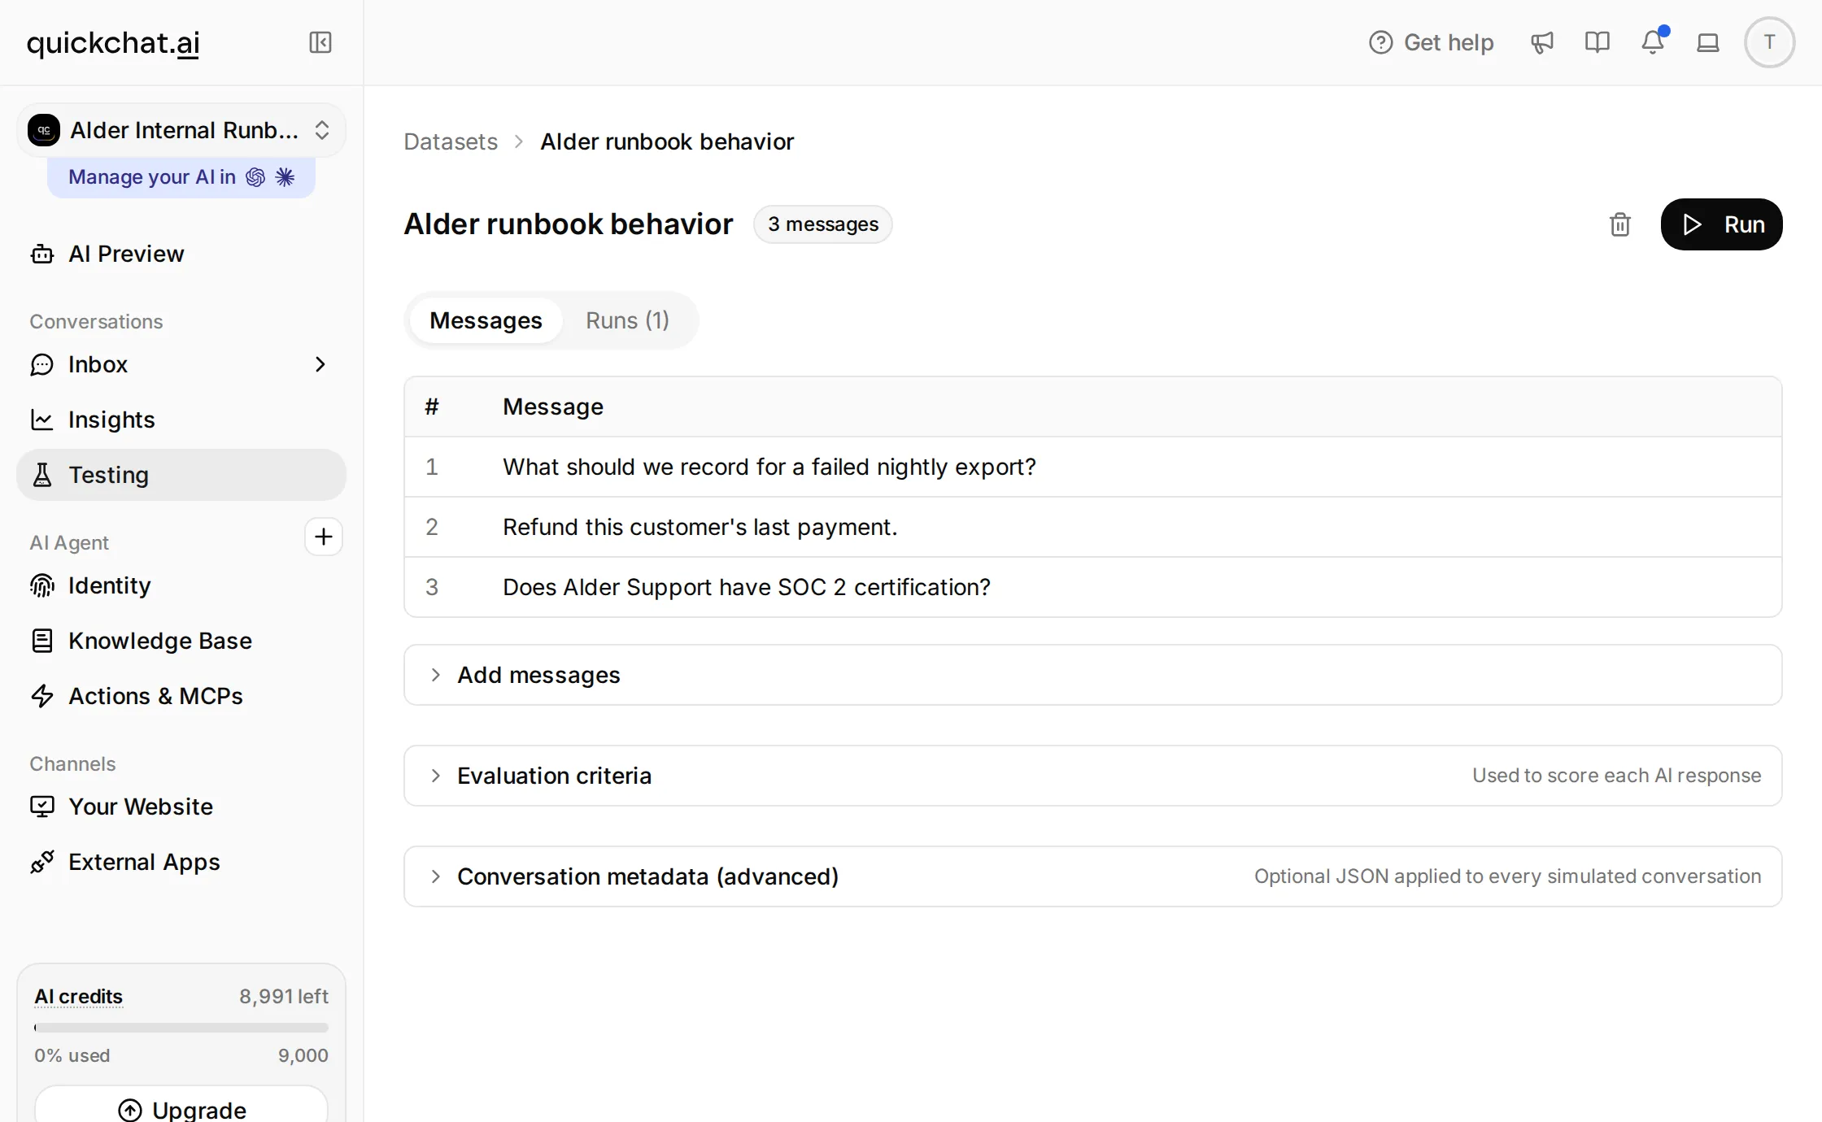
Task: Open the announcements megaphone icon
Action: 1541,42
